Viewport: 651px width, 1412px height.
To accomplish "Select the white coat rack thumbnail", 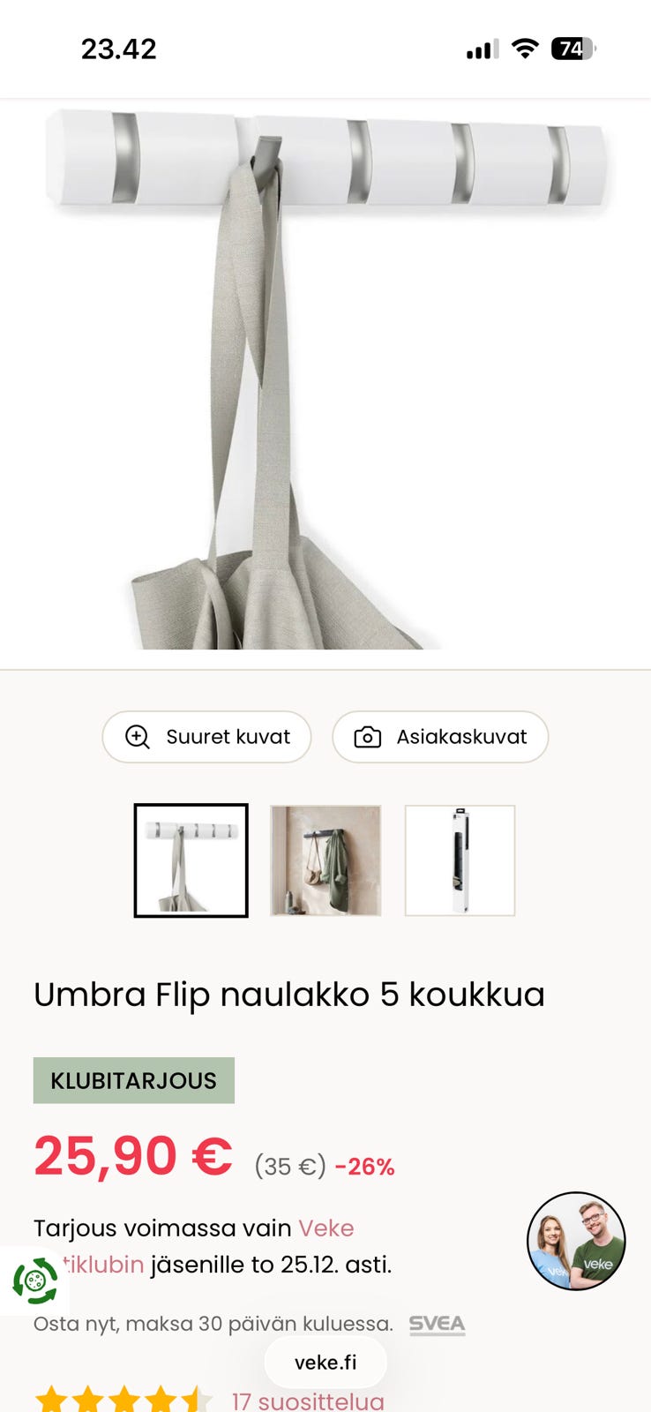I will click(x=191, y=860).
